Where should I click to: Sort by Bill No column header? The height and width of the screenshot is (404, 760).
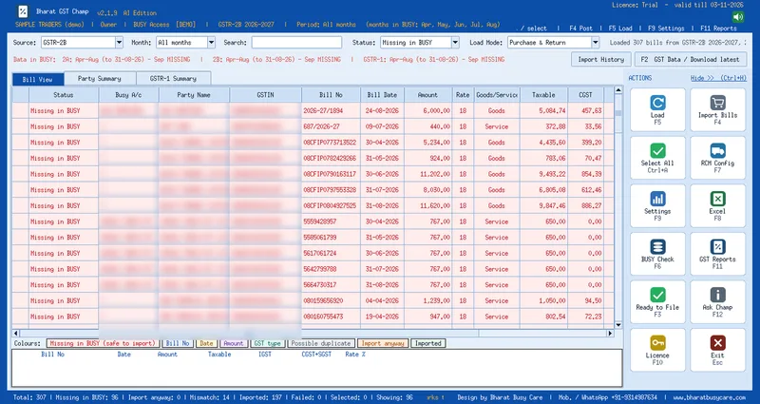click(x=331, y=95)
